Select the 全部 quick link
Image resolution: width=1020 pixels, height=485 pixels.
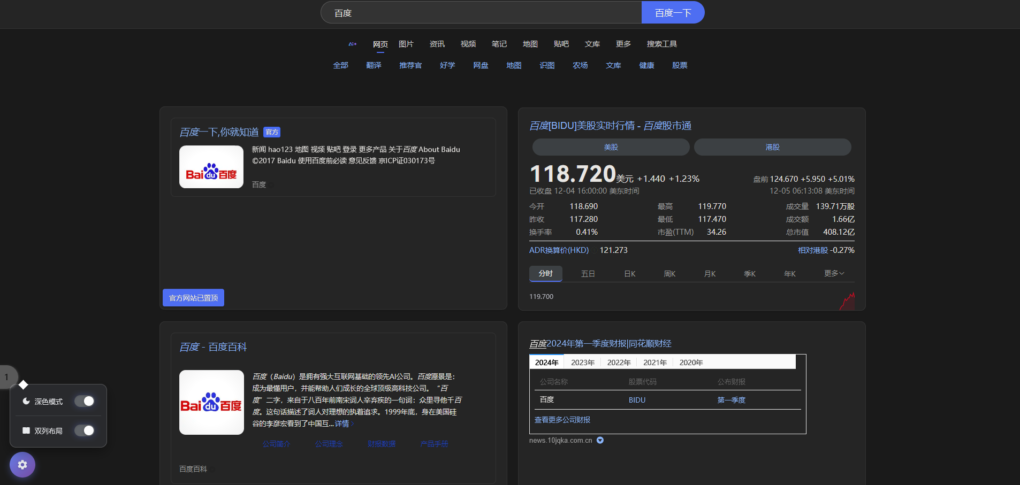(x=341, y=65)
